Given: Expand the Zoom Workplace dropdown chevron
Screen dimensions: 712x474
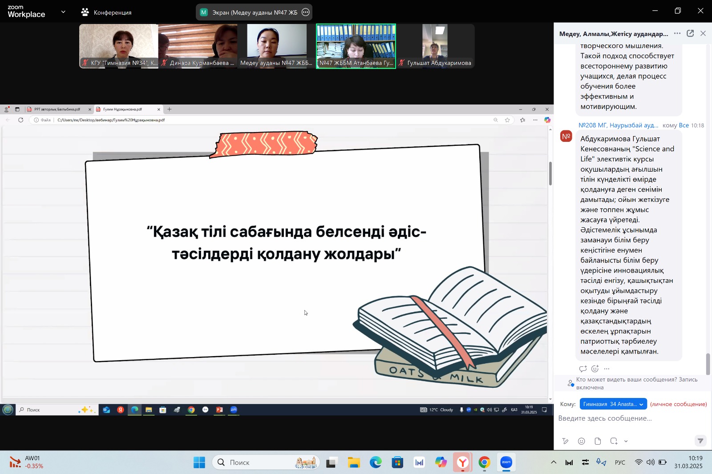Looking at the screenshot, I should tap(63, 12).
